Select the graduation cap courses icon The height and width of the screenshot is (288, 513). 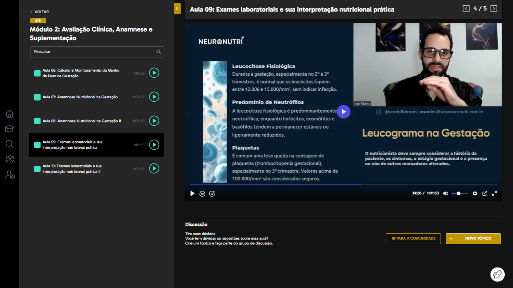9,129
